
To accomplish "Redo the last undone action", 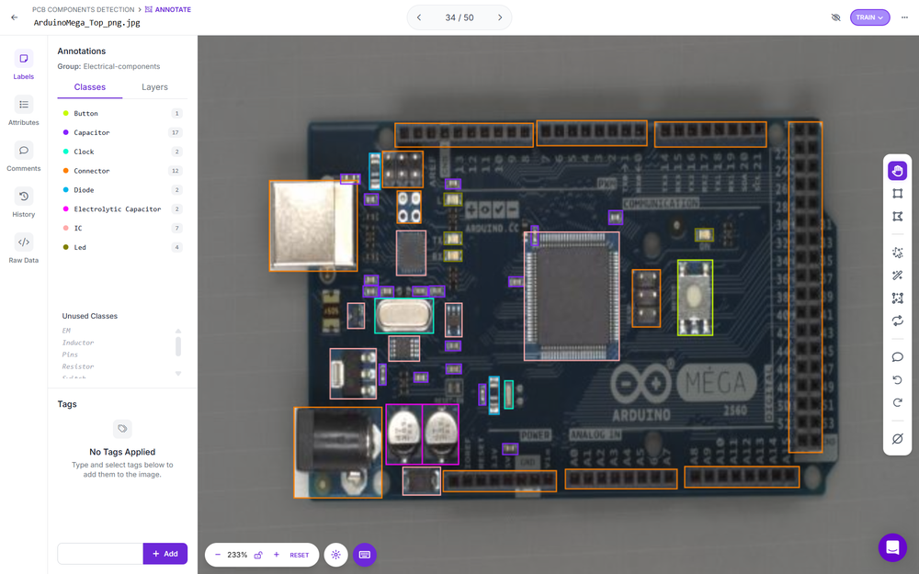I will point(897,402).
